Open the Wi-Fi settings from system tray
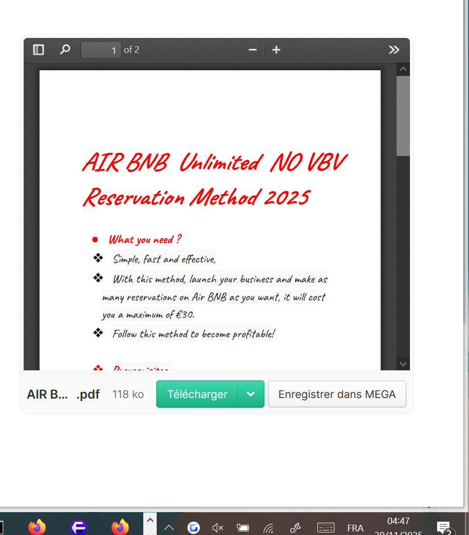 coord(268,527)
